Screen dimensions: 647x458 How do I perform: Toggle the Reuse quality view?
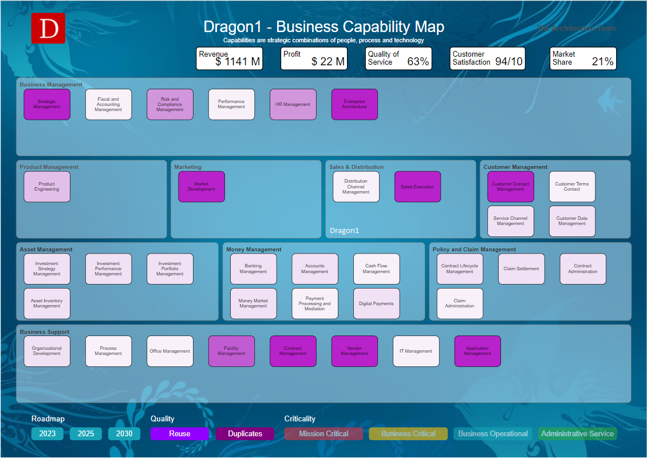[x=179, y=433]
